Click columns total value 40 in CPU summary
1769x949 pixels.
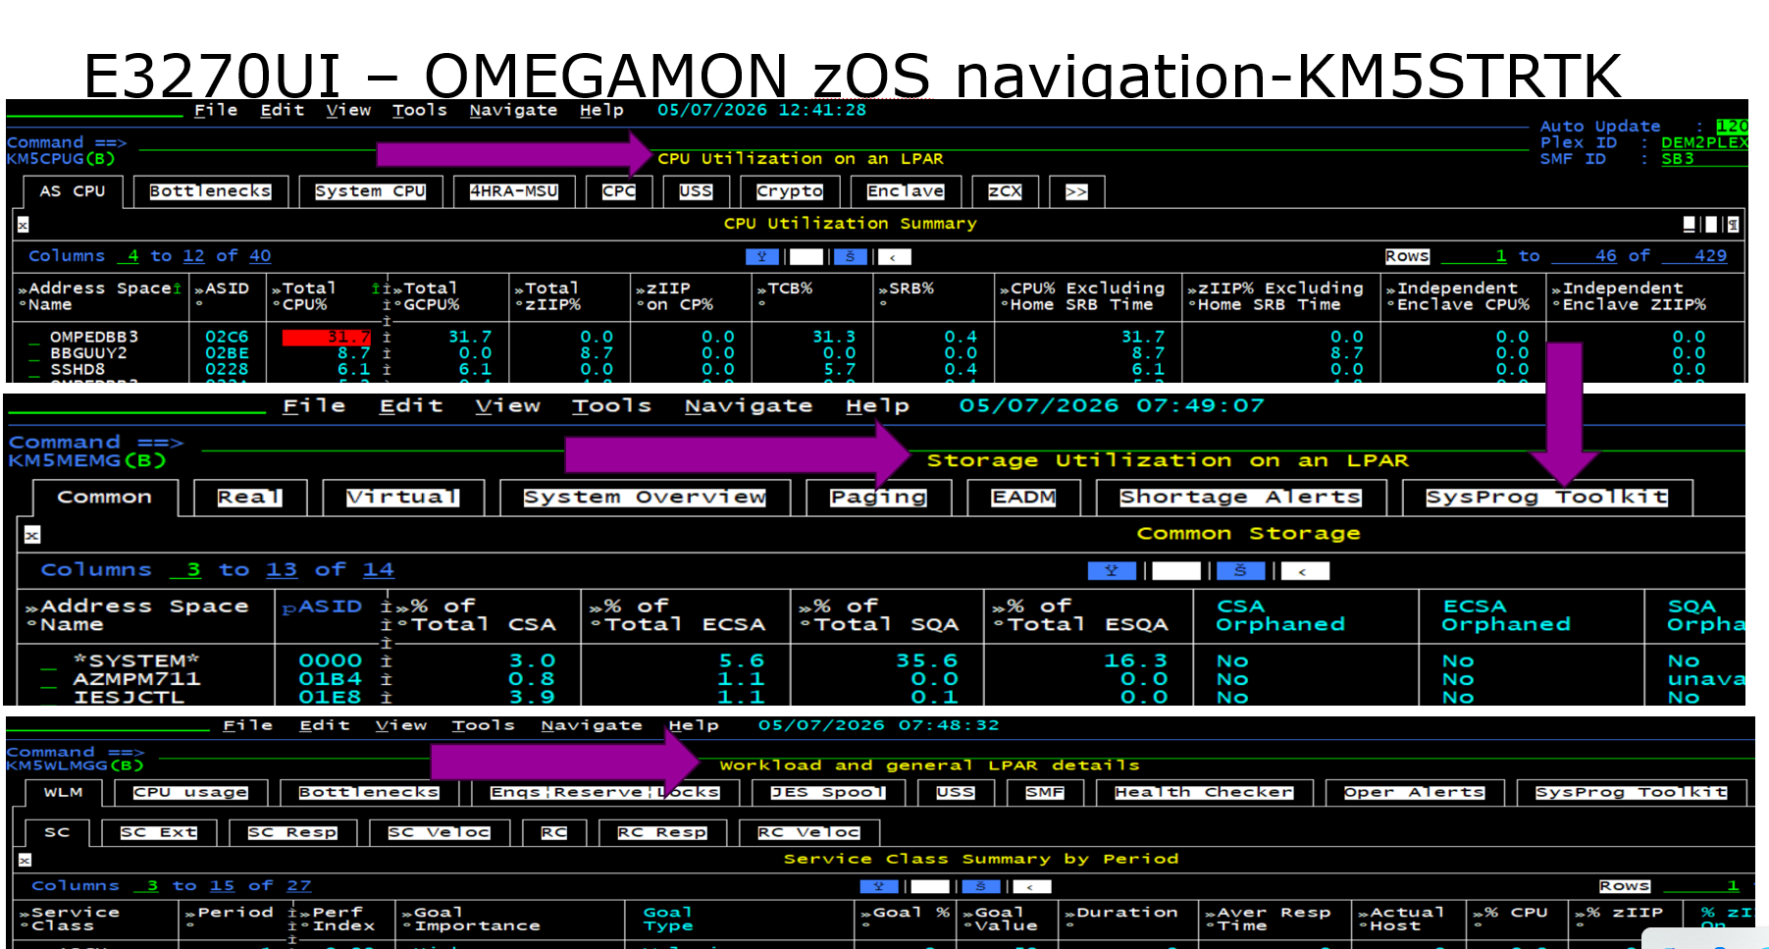260,256
